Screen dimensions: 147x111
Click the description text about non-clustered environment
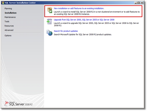coord(97,13)
